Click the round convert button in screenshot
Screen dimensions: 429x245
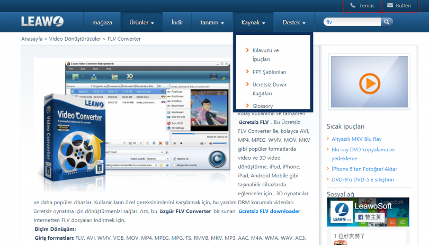[218, 159]
